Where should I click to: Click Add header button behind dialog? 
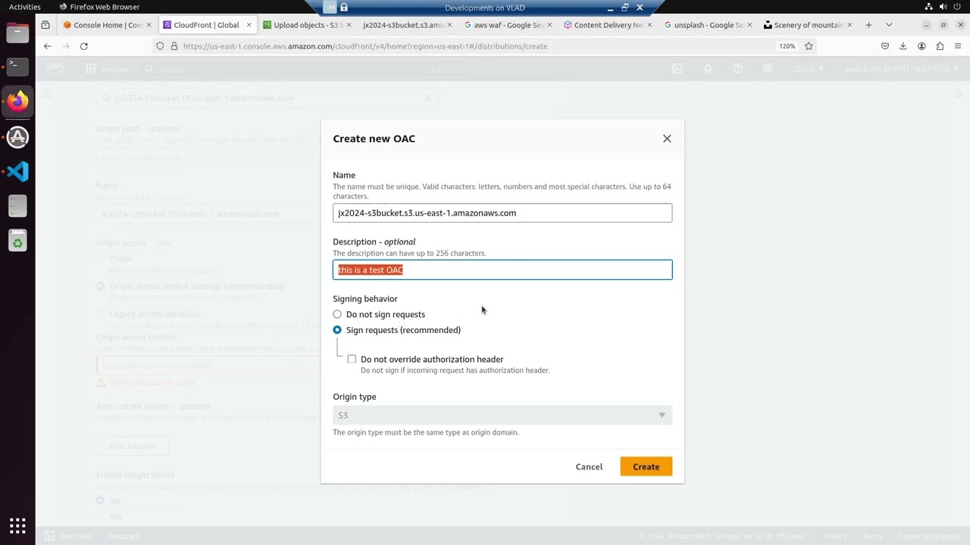pos(132,447)
